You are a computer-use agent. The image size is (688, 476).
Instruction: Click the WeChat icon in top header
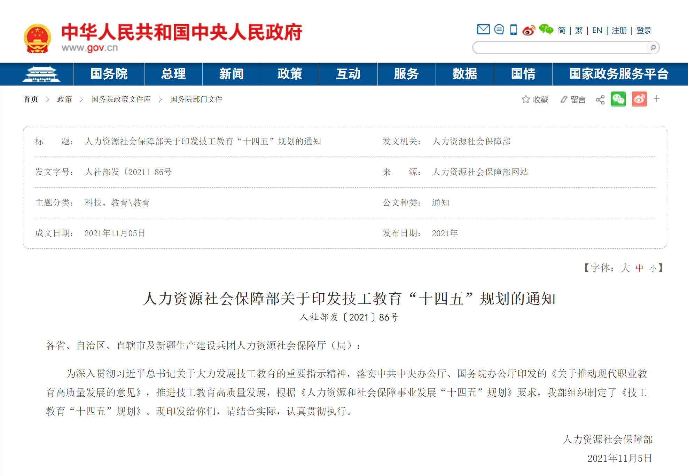point(546,30)
